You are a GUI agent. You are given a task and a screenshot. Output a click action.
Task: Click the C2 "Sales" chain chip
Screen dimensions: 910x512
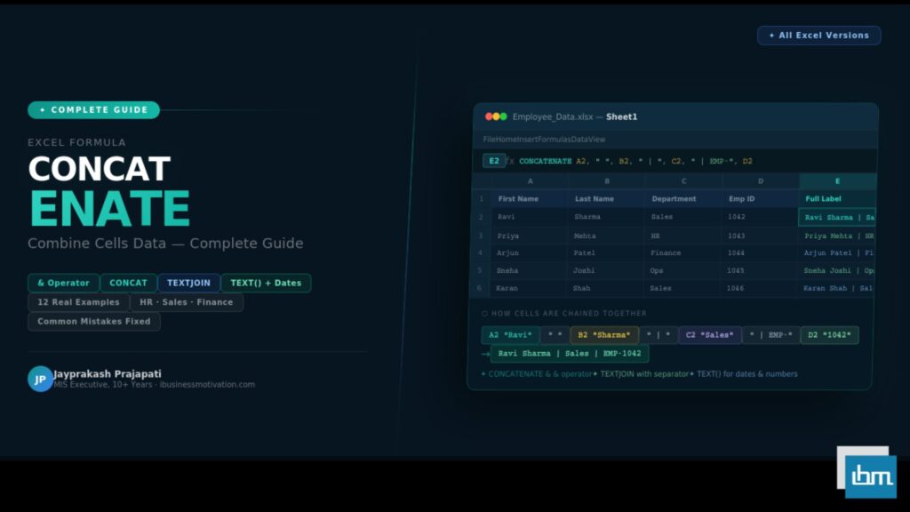coord(709,335)
